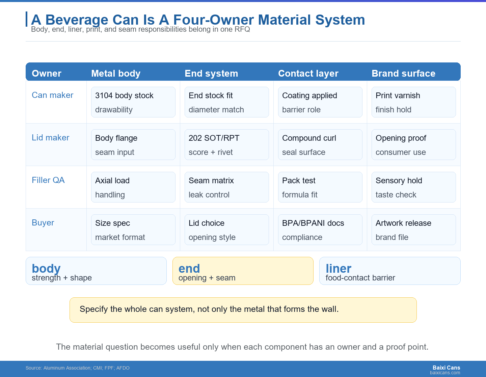Image resolution: width=486 pixels, height=377 pixels.
Task: Click the 'Compound curl' cell
Action: [x=320, y=145]
